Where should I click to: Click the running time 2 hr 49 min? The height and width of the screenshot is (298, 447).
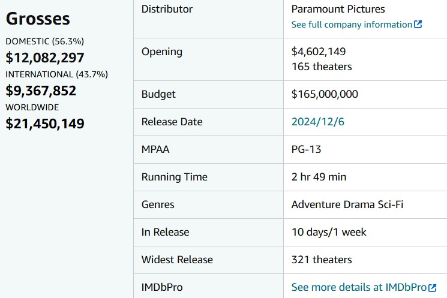pos(319,177)
